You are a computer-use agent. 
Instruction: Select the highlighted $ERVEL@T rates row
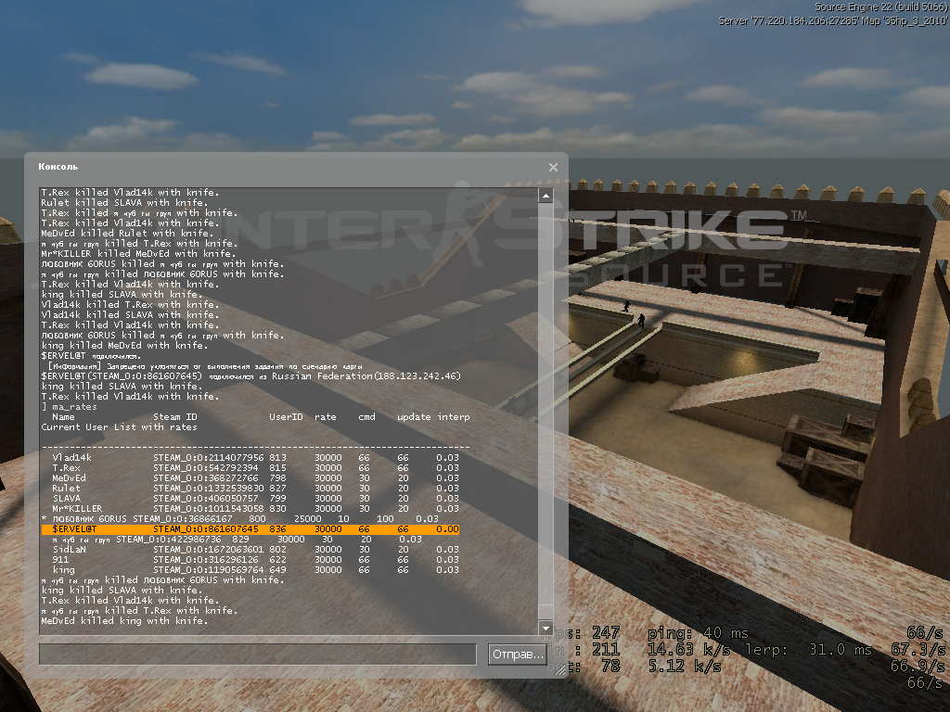pyautogui.click(x=250, y=529)
